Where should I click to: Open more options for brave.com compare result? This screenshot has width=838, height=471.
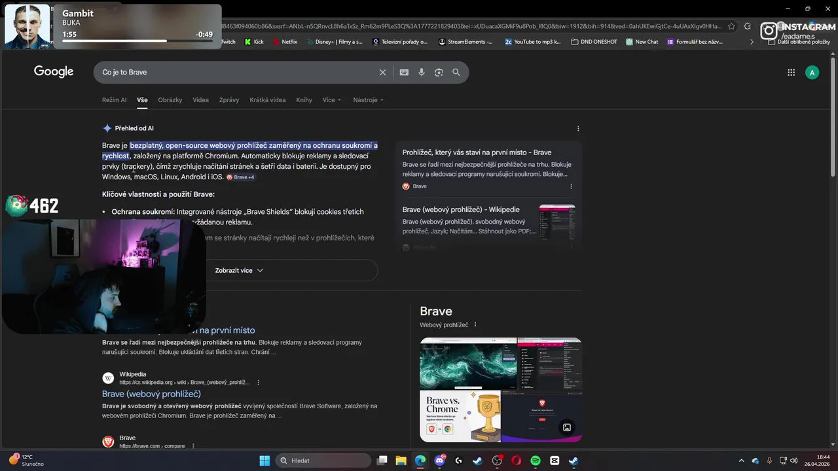tap(193, 446)
